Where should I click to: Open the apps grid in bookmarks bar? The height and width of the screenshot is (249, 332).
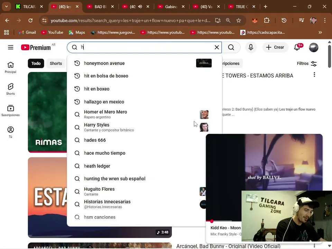7,33
